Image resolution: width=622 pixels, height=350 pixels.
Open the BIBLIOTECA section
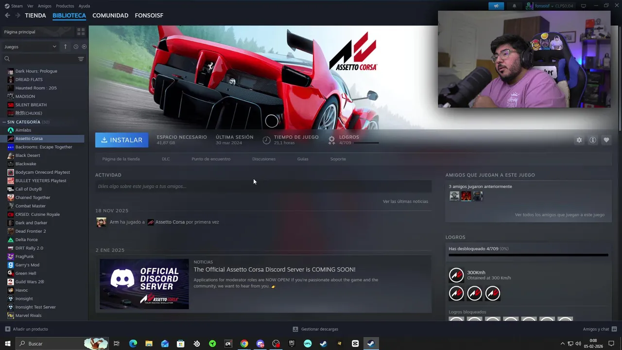pyautogui.click(x=69, y=16)
